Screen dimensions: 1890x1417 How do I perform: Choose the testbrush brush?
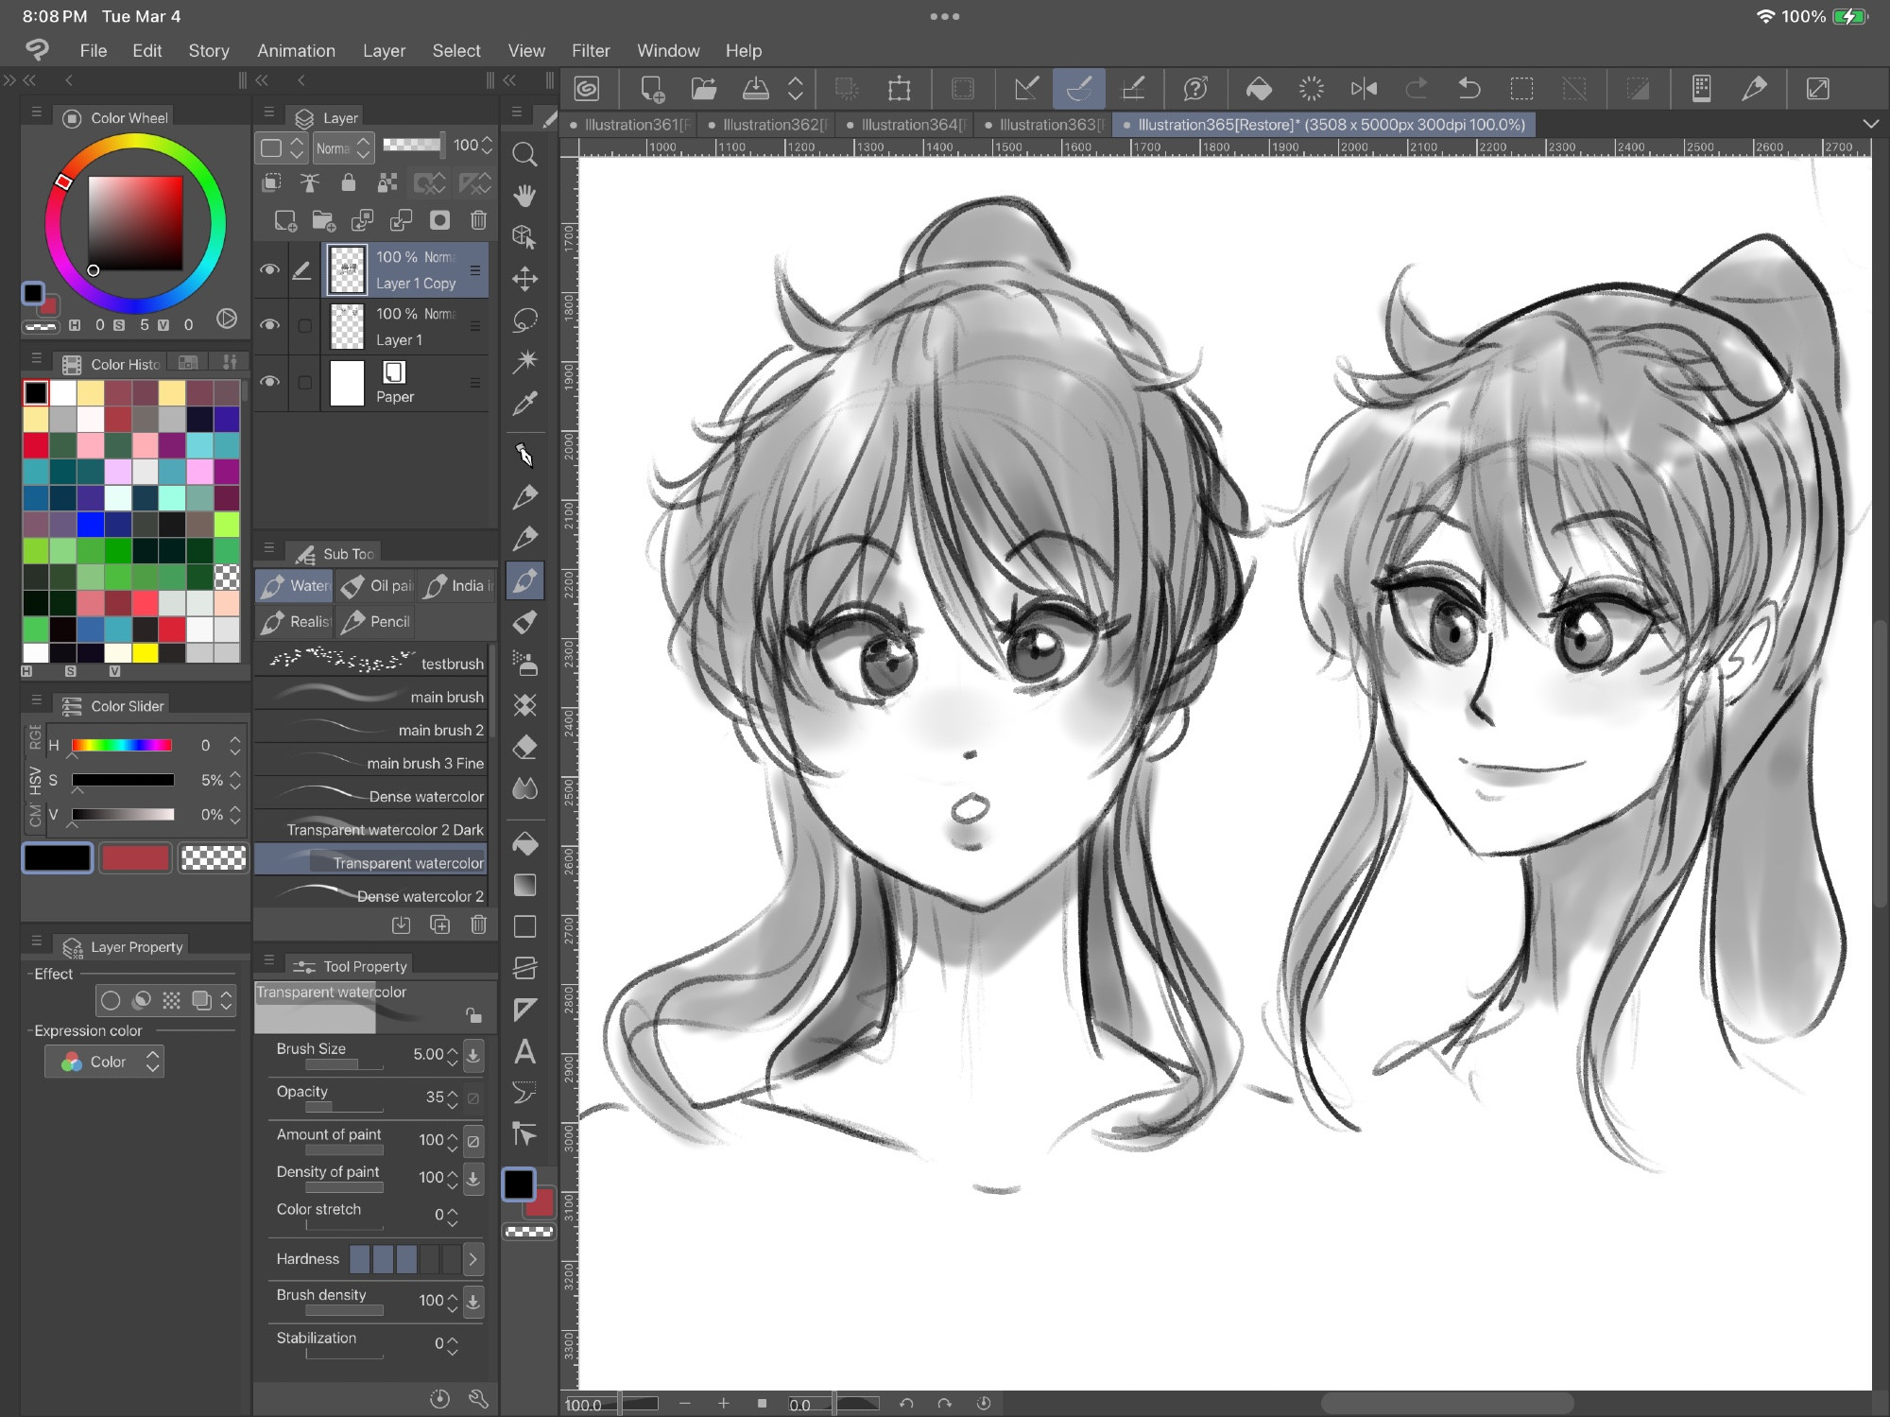[371, 664]
